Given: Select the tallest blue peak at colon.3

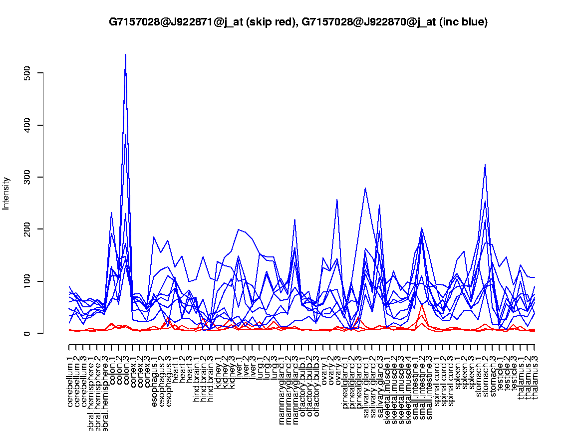Looking at the screenshot, I should pyautogui.click(x=125, y=55).
